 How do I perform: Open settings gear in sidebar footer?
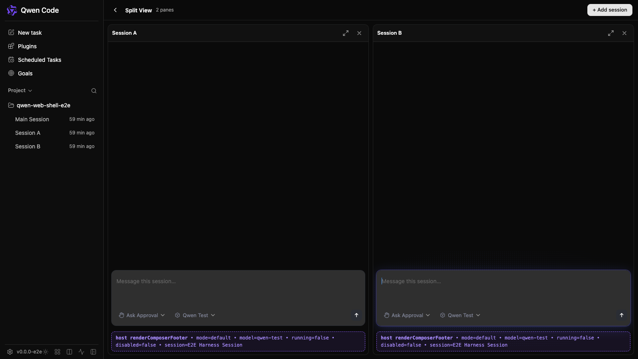click(x=10, y=352)
